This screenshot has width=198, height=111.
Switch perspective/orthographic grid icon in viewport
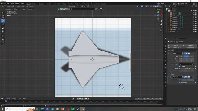coord(161,30)
